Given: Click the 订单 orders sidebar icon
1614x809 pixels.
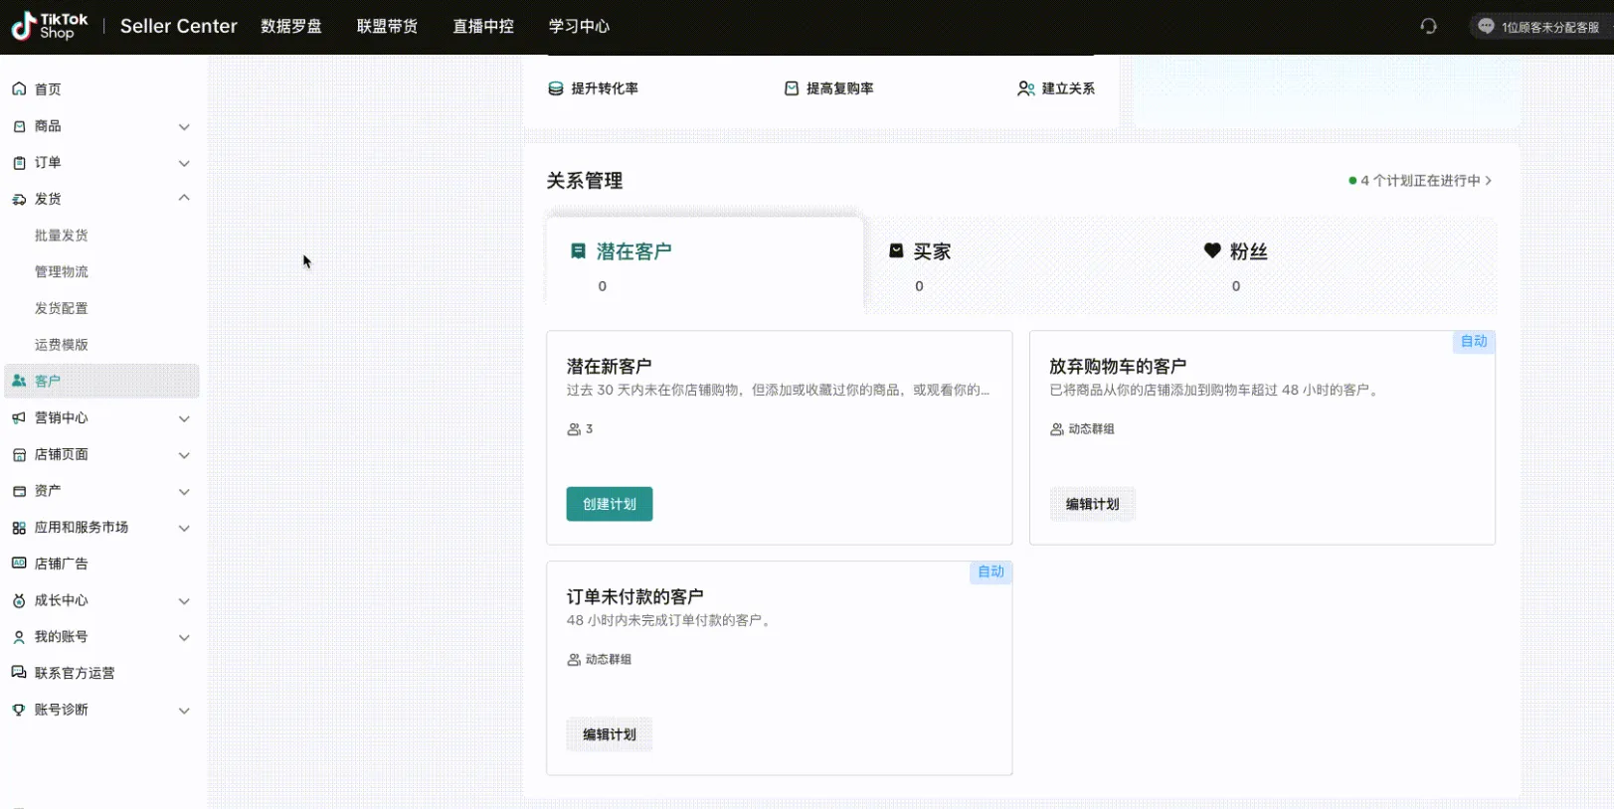Looking at the screenshot, I should click(x=19, y=163).
